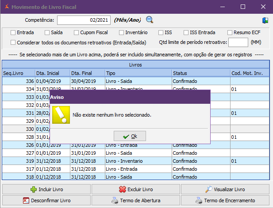The image size is (273, 208).
Task: Enable the Resumo ECF checkbox
Action: [x=230, y=32]
